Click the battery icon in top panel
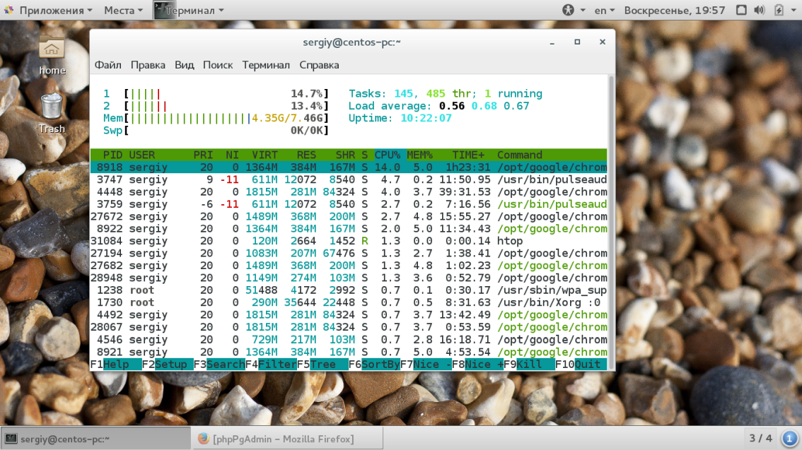The image size is (802, 450). [779, 10]
